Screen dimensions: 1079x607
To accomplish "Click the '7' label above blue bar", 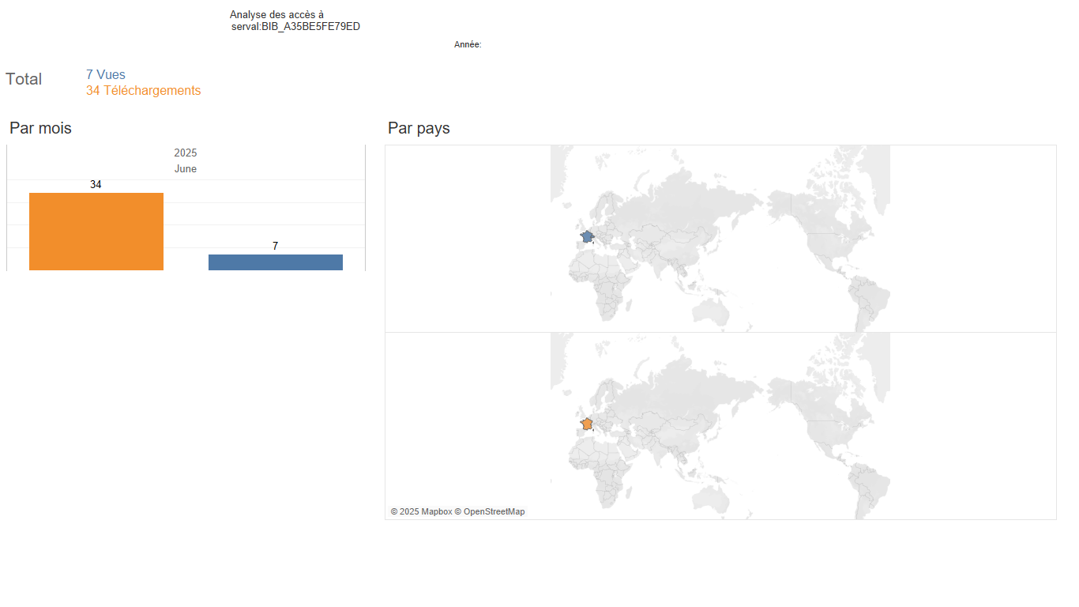I will tap(276, 246).
